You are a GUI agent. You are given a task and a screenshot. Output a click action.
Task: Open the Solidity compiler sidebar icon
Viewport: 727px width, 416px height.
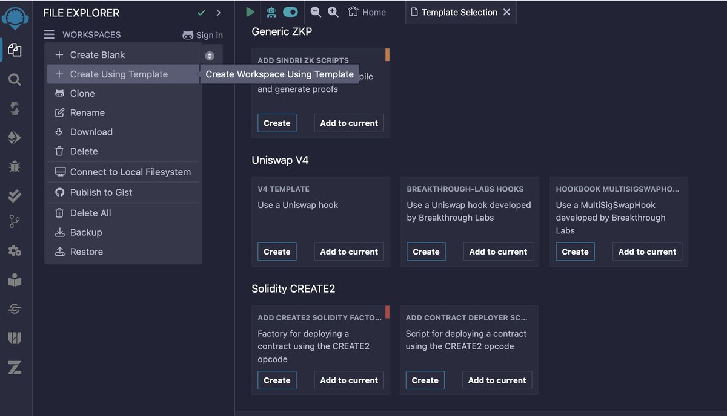(x=15, y=108)
